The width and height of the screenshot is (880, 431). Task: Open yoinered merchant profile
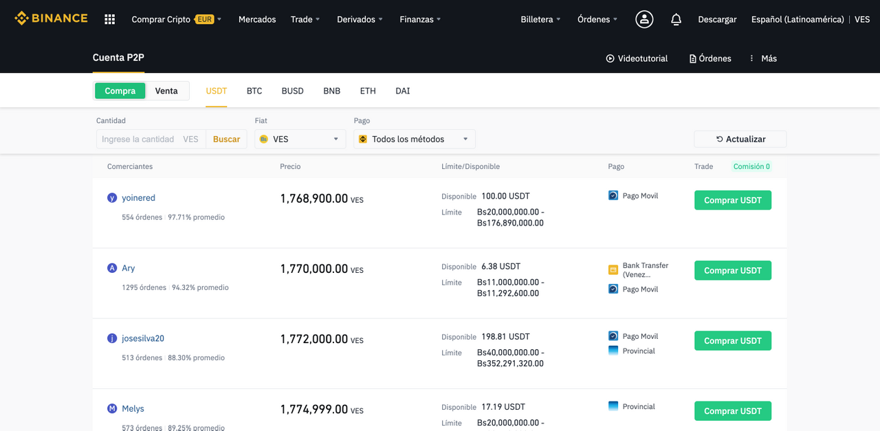point(138,198)
